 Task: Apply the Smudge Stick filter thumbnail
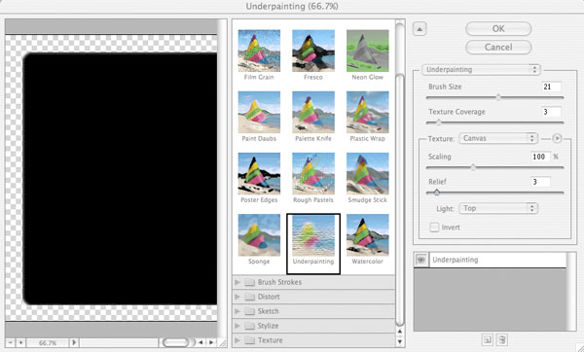[368, 174]
